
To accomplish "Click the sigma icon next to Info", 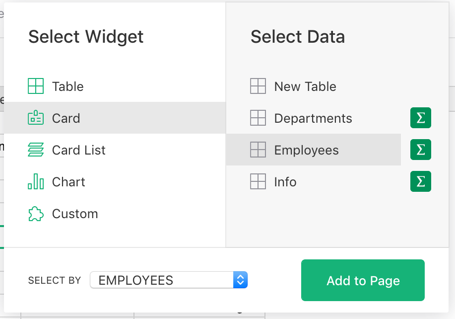I will click(x=420, y=181).
